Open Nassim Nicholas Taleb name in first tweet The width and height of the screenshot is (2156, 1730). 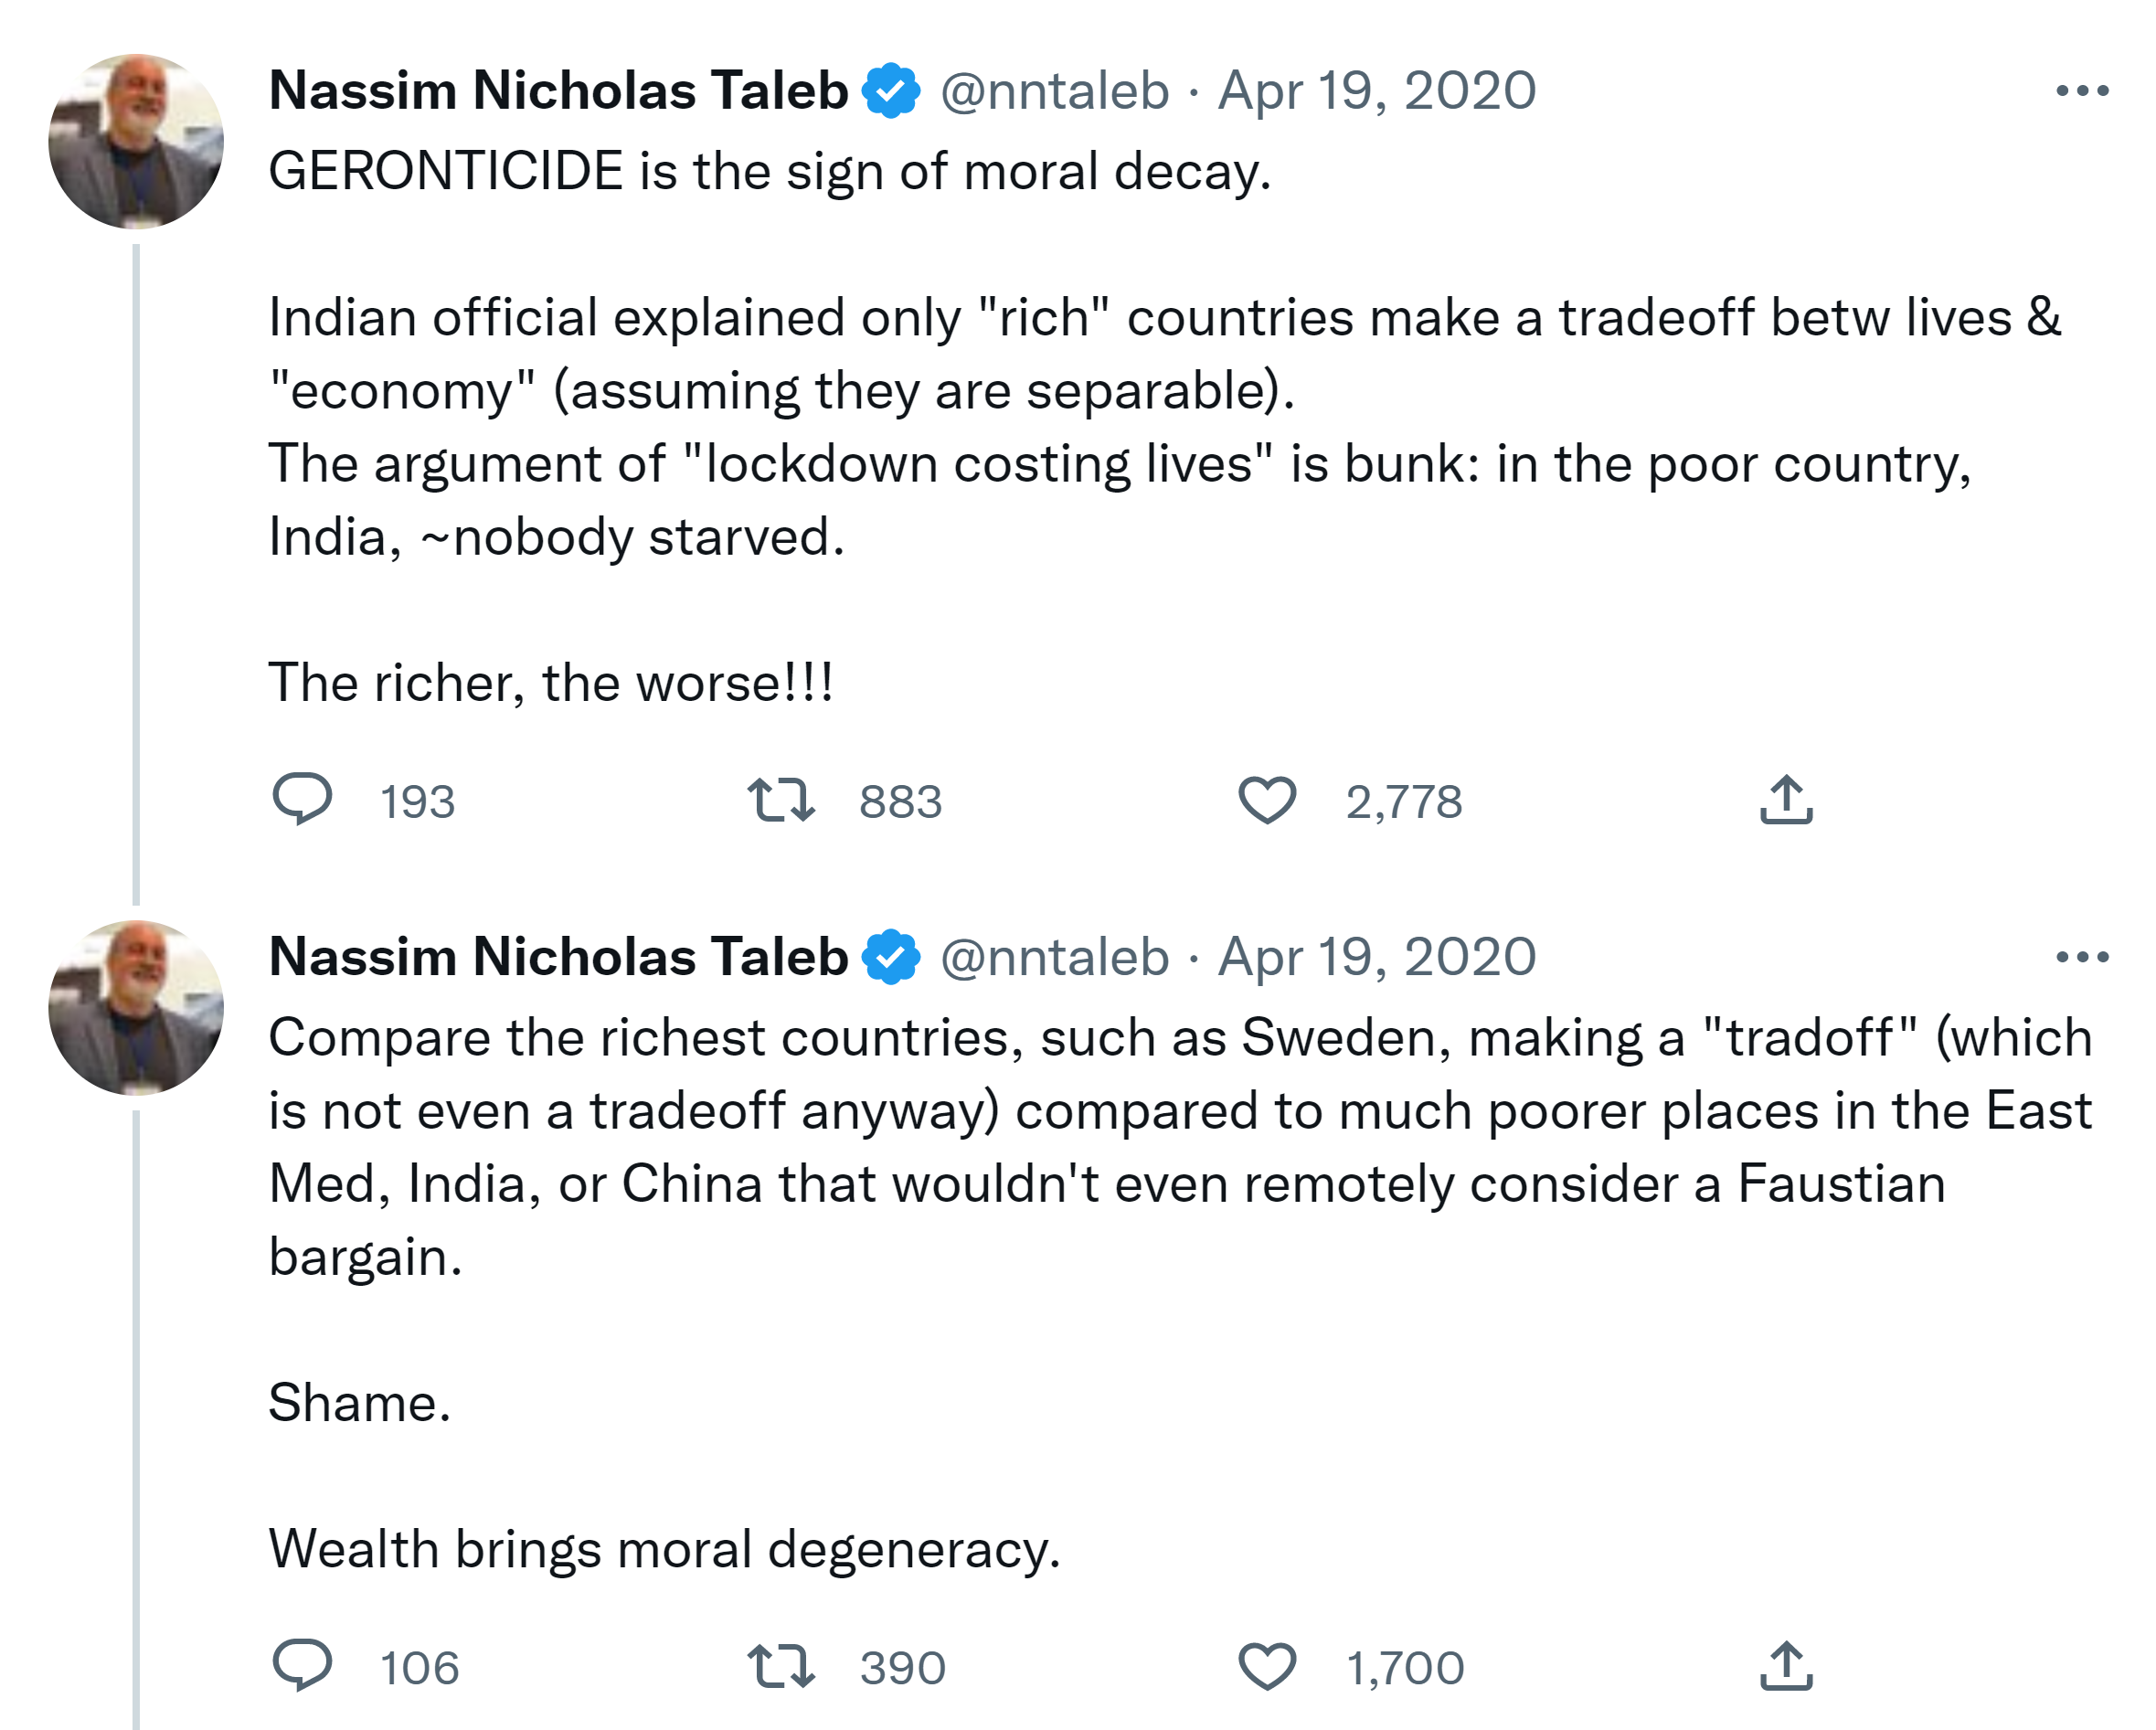558,91
